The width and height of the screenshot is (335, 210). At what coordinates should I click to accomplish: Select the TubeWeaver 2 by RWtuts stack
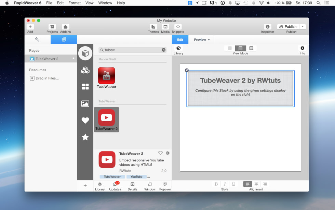240,88
